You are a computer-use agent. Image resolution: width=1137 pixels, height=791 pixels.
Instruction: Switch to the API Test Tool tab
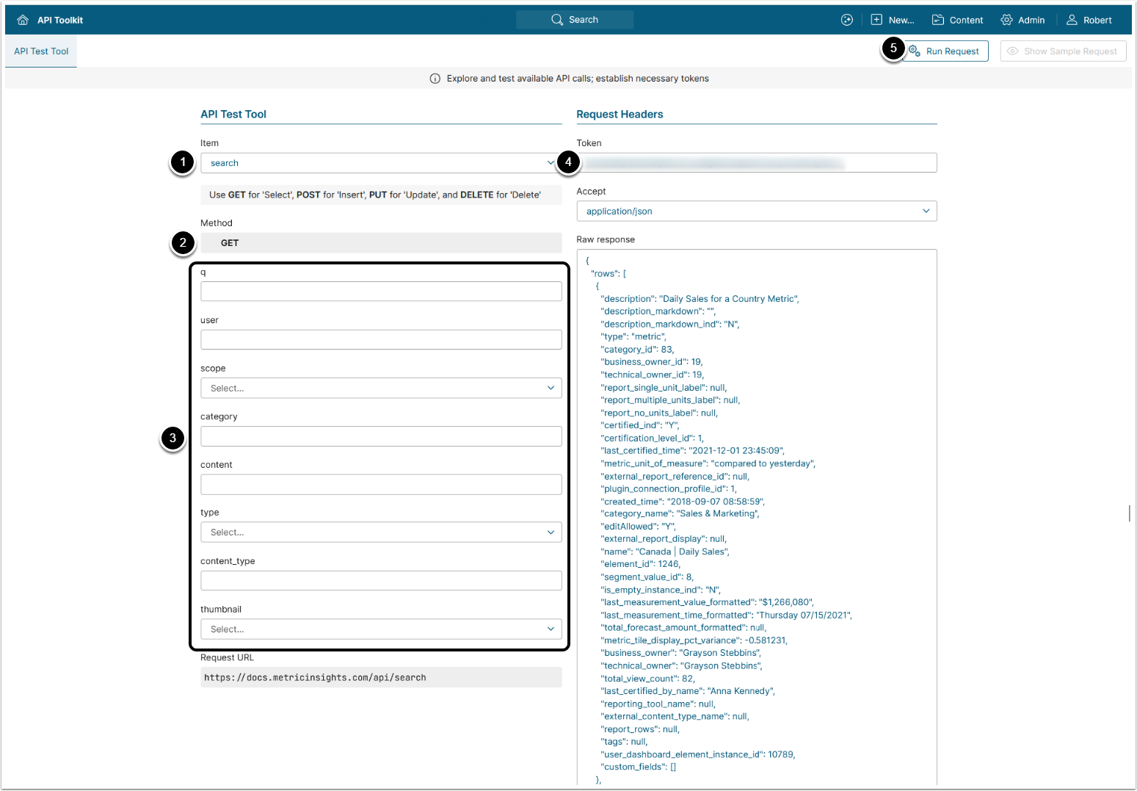pyautogui.click(x=41, y=51)
